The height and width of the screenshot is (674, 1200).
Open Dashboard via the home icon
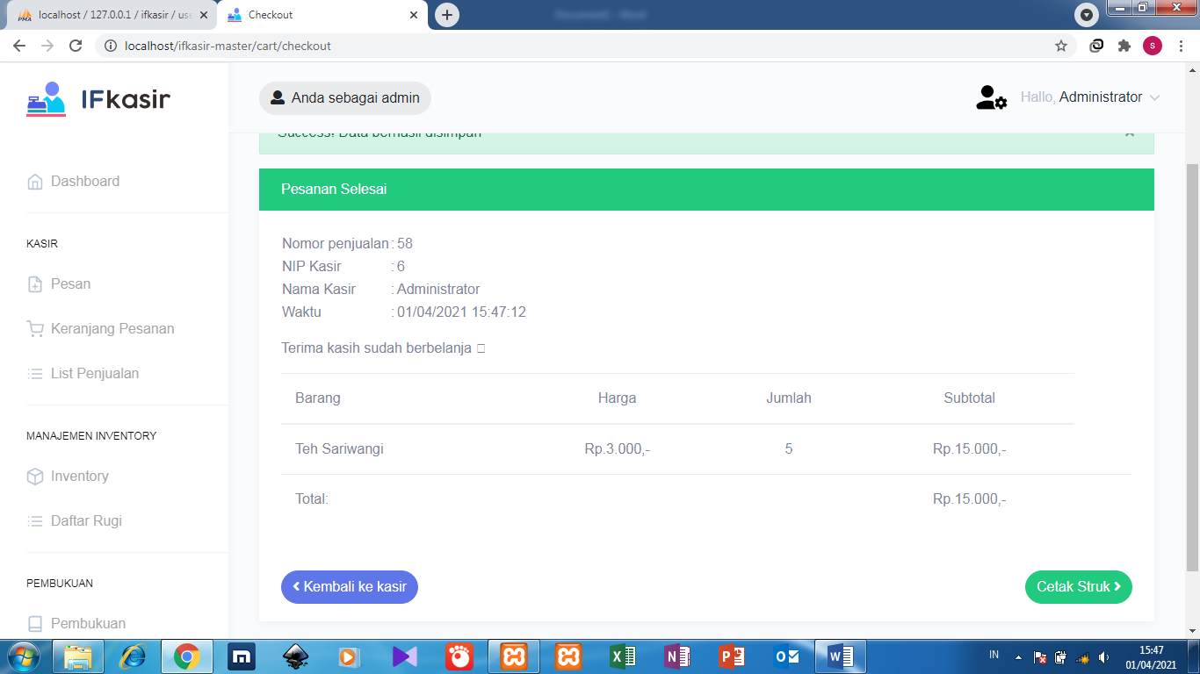point(35,181)
